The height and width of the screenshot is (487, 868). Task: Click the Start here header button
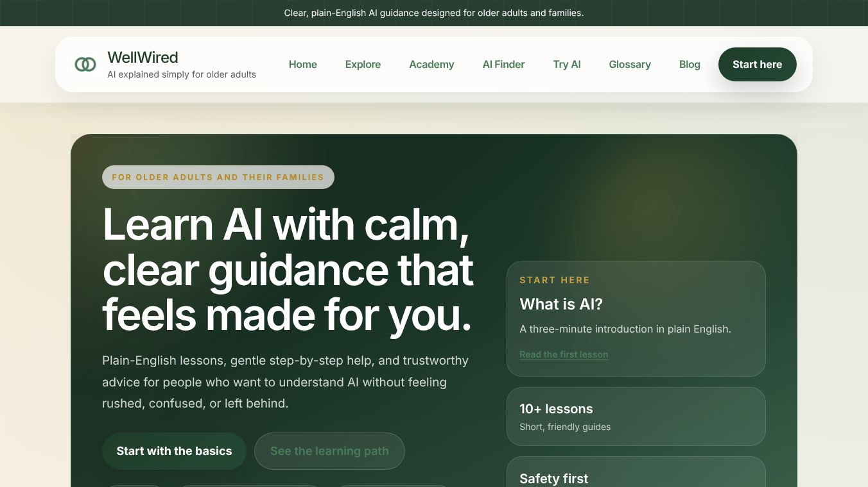(x=758, y=64)
